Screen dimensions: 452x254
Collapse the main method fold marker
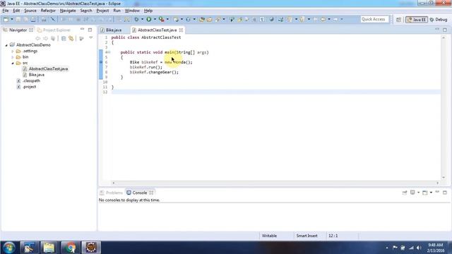[109, 52]
